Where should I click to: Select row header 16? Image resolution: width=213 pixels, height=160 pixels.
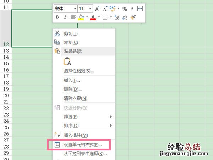point(6,70)
